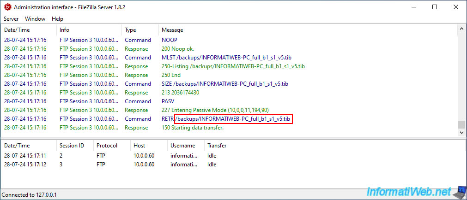Minimize the FileZilla Server window
The image size is (467, 200).
point(414,7)
